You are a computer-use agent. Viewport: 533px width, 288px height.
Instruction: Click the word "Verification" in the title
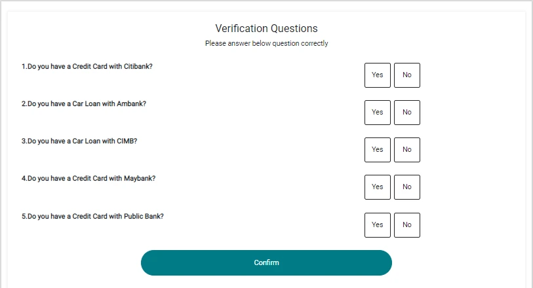pos(240,29)
